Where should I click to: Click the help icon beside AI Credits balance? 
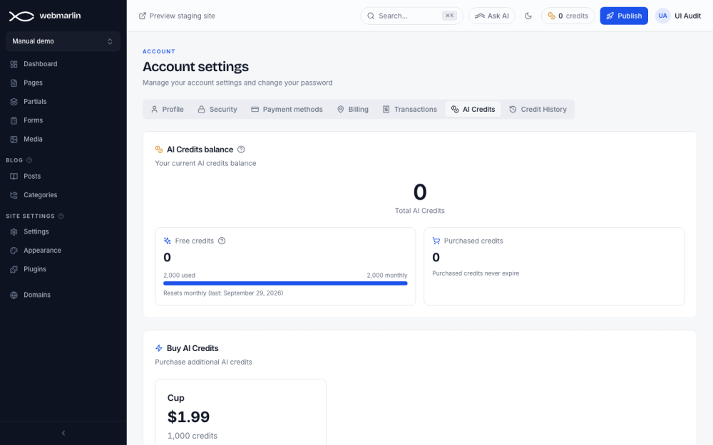click(x=241, y=150)
